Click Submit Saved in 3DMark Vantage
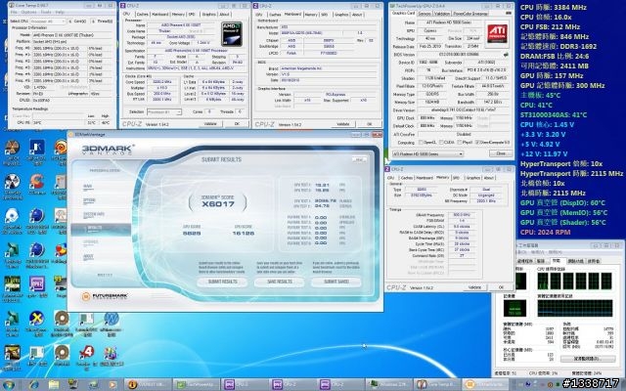The height and width of the screenshot is (391, 626). click(x=336, y=282)
